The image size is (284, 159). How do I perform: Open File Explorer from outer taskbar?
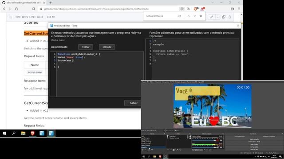(23, 133)
